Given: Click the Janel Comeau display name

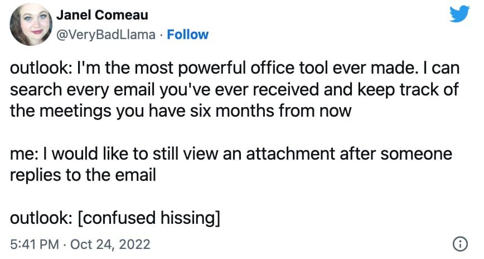Looking at the screenshot, I should click(101, 15).
